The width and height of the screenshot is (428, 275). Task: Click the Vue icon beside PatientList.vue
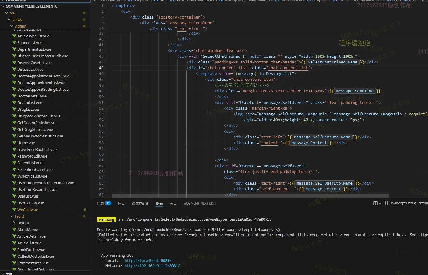coord(14,163)
